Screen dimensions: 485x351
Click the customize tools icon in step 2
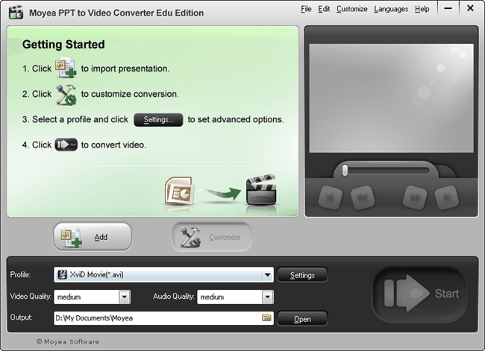pyautogui.click(x=66, y=94)
